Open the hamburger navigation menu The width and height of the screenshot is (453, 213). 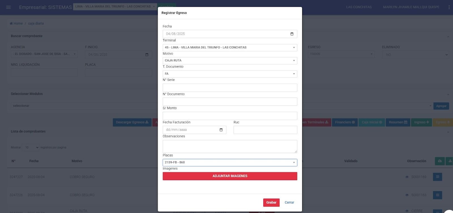point(8,7)
